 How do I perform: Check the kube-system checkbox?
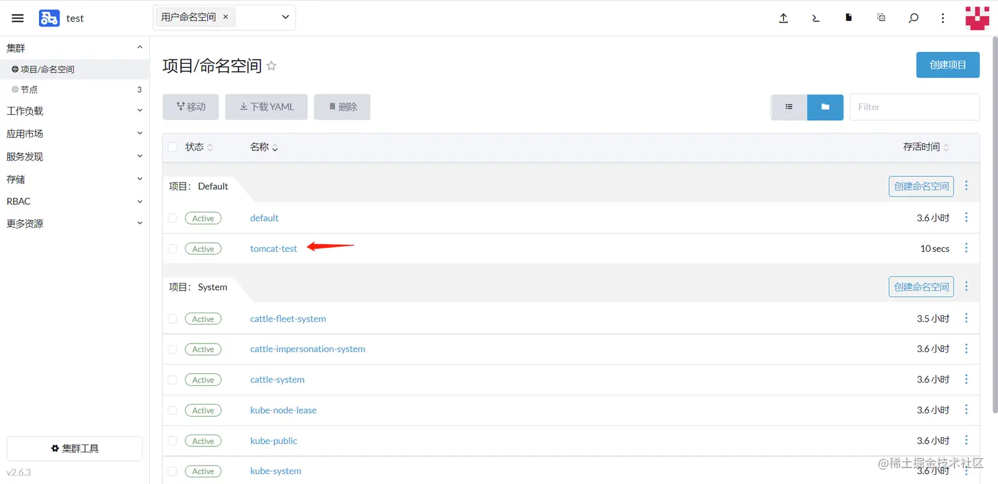pos(172,471)
